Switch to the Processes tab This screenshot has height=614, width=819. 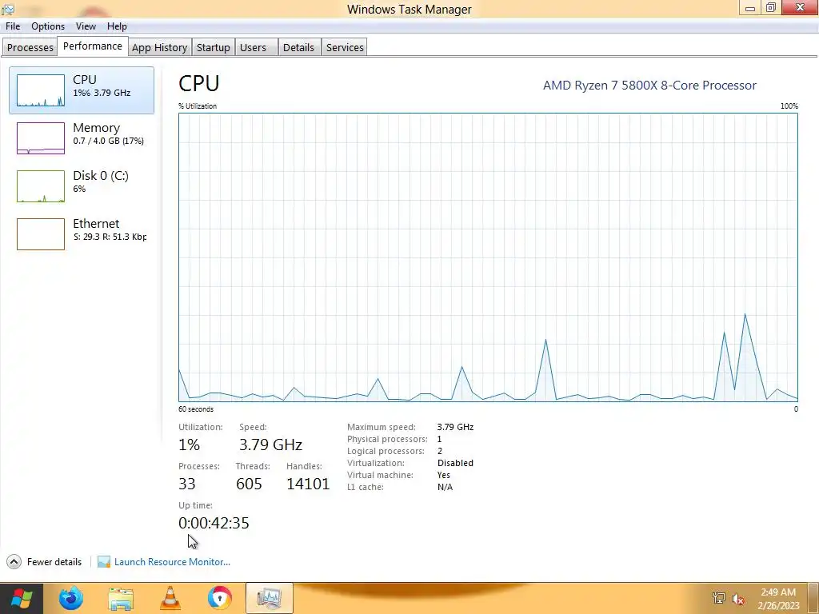(30, 47)
